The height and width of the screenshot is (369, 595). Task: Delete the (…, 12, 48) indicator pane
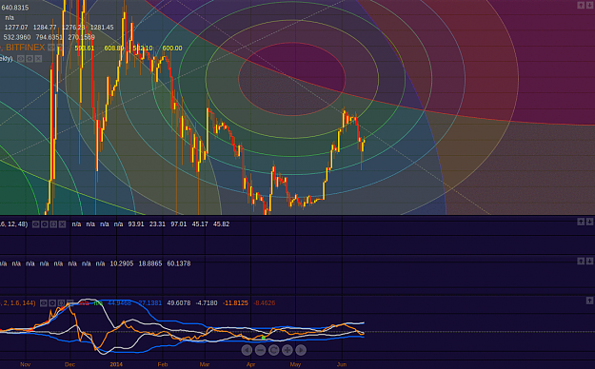coord(62,224)
